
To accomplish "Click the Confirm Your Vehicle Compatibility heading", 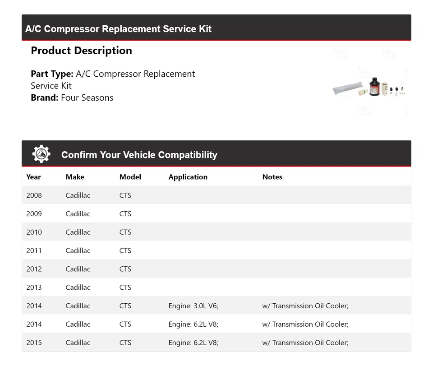I will pyautogui.click(x=139, y=155).
